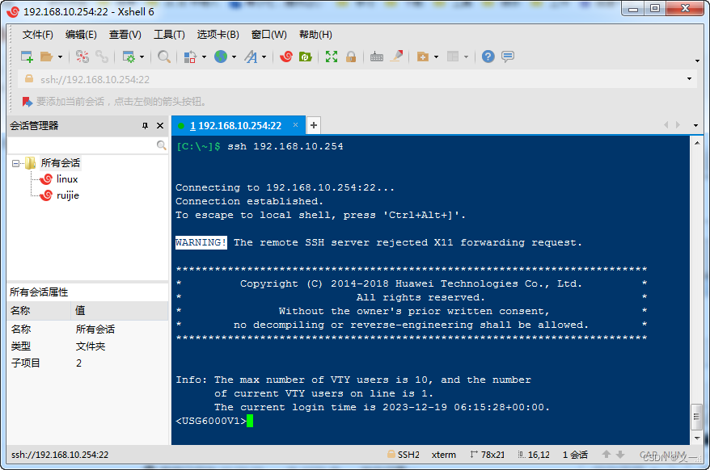Open the 工具(T) menu
Screen dimensions: 710x470
169,35
